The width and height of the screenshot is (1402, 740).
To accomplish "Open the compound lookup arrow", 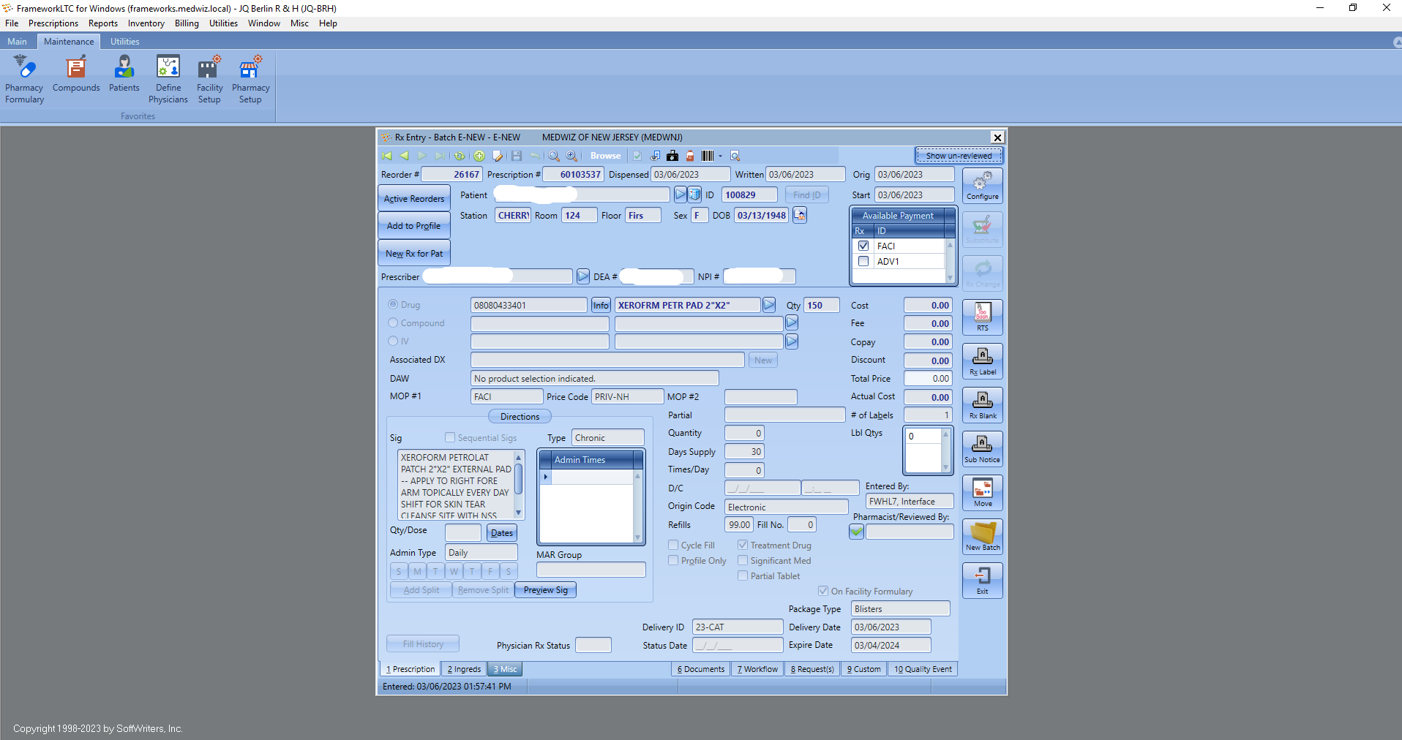I will tap(792, 322).
